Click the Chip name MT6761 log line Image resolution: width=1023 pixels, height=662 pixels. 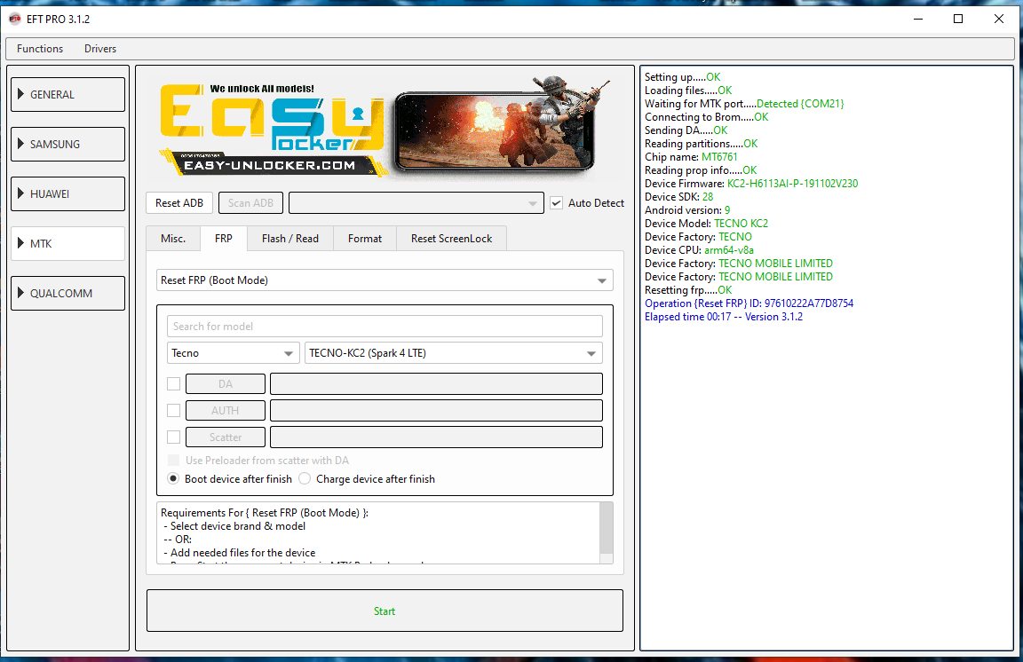[691, 157]
